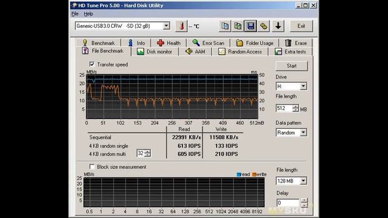388x218 pixels.
Task: Copy text to clipboard icon
Action: coord(225,26)
